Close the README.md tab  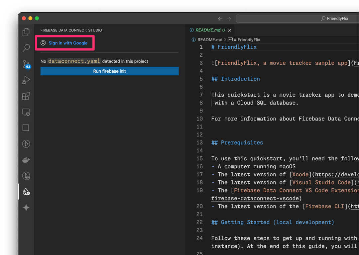point(230,30)
